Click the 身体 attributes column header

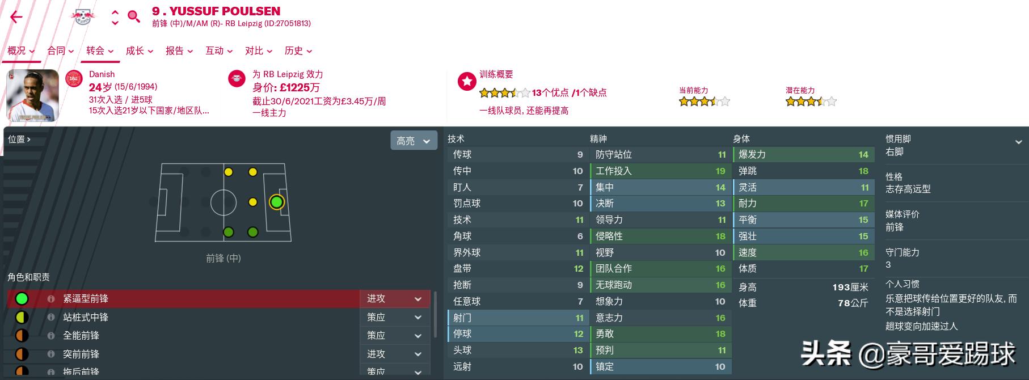[x=741, y=138]
